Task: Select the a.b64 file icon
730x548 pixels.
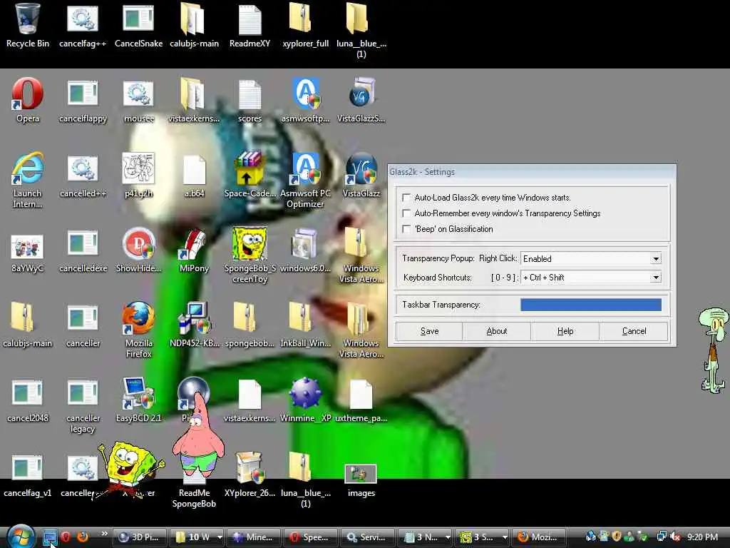Action: (194, 176)
